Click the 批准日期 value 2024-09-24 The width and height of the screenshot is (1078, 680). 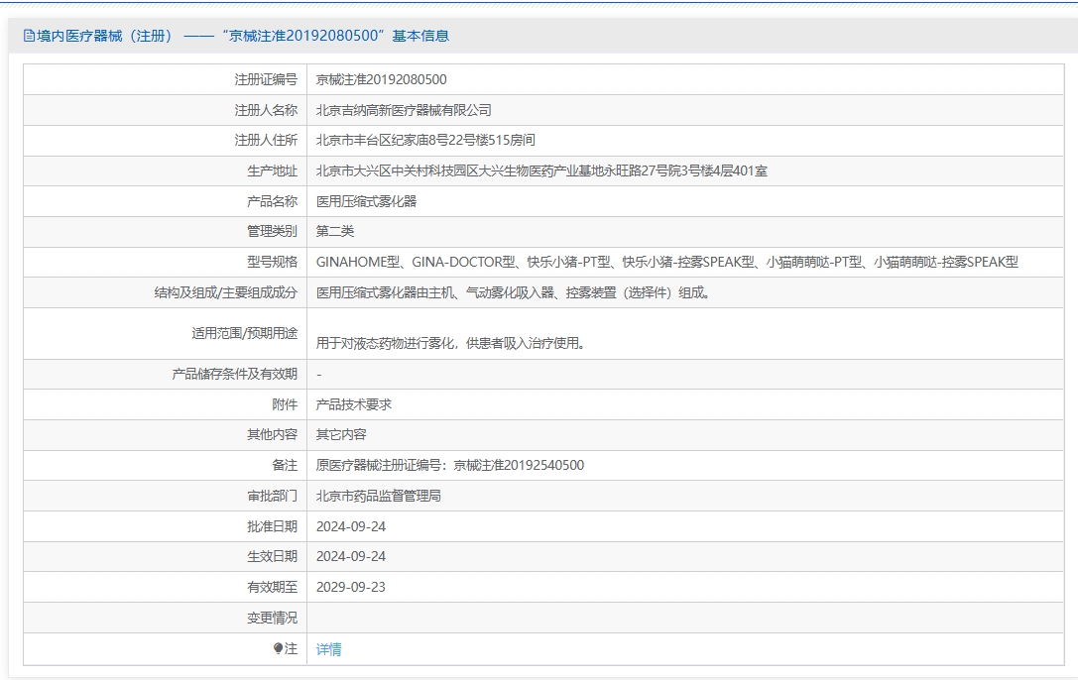pos(351,526)
